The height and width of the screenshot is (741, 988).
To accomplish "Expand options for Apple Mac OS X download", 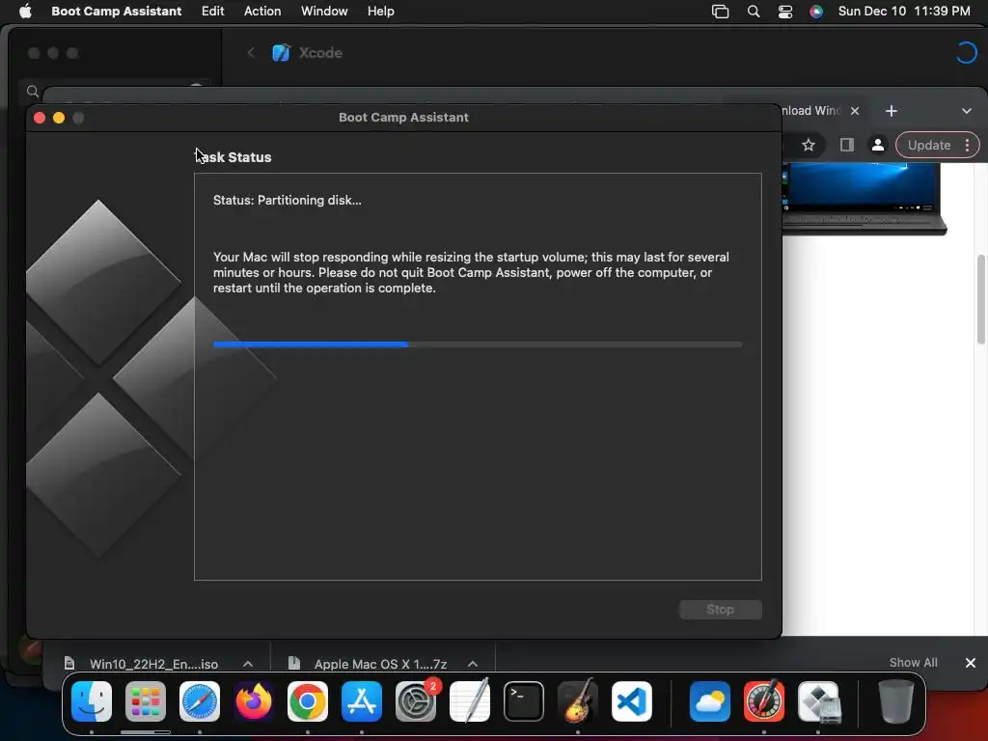I will [x=473, y=664].
